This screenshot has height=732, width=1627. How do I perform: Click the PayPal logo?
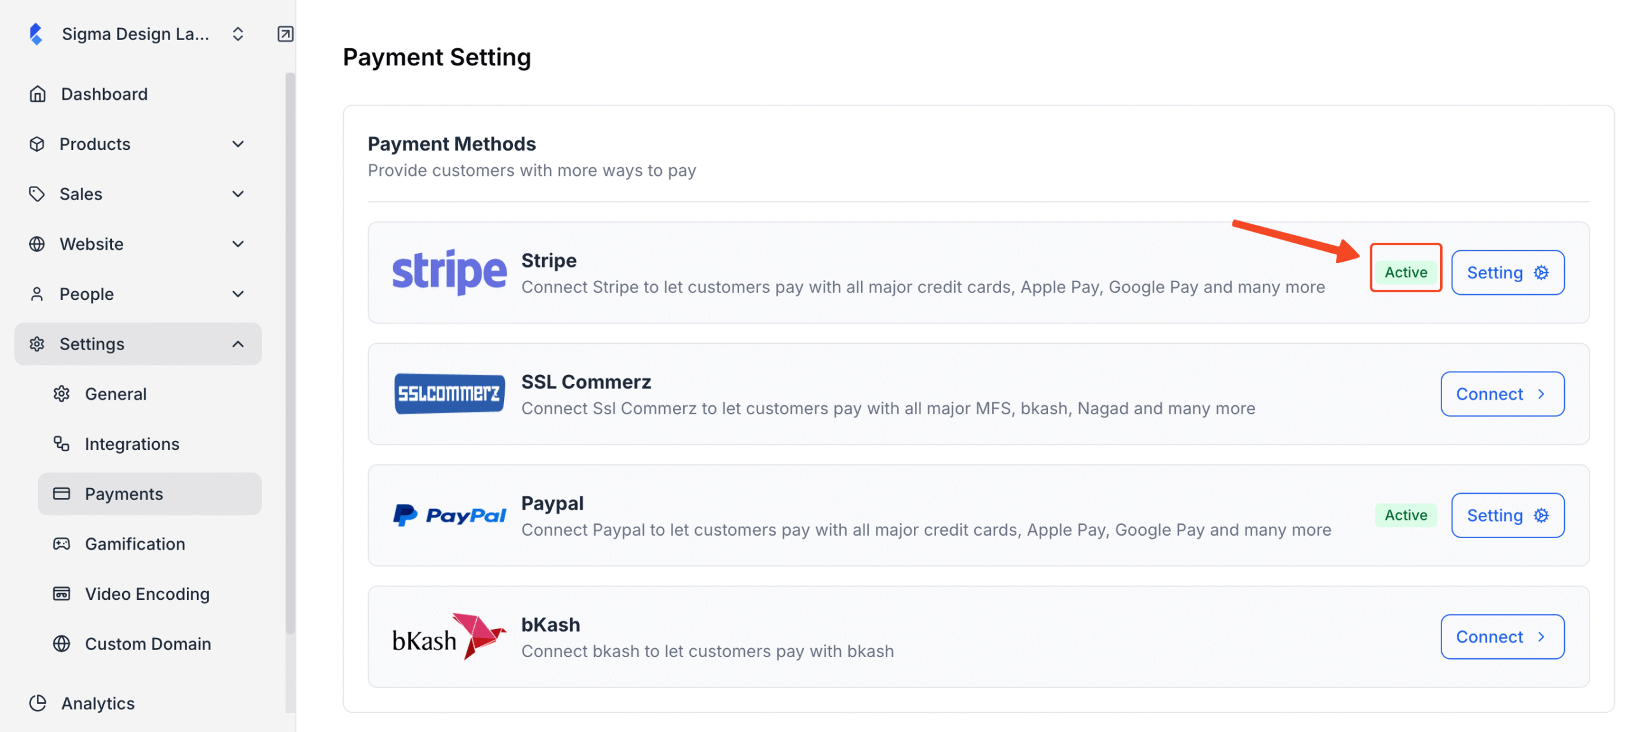pos(449,513)
